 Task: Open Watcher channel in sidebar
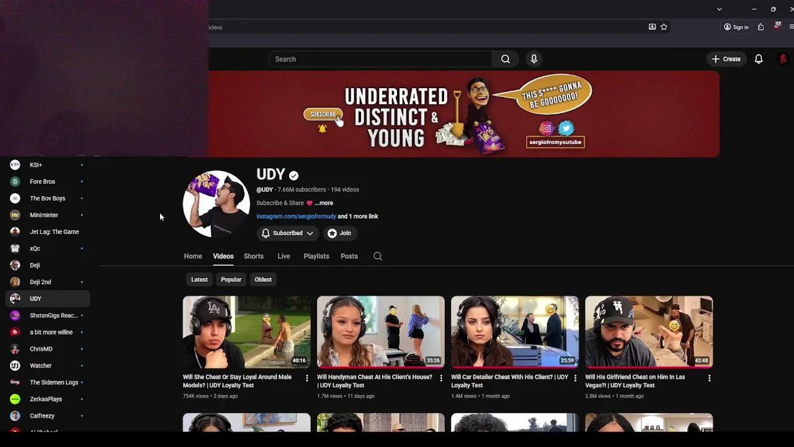pyautogui.click(x=47, y=366)
